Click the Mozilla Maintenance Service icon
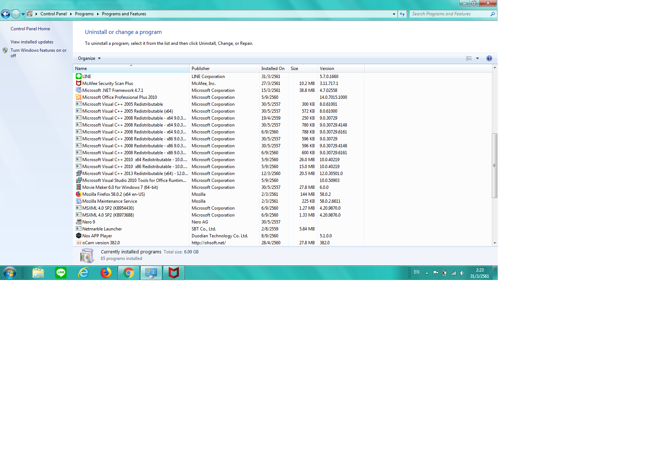This screenshot has width=650, height=455. (x=78, y=201)
